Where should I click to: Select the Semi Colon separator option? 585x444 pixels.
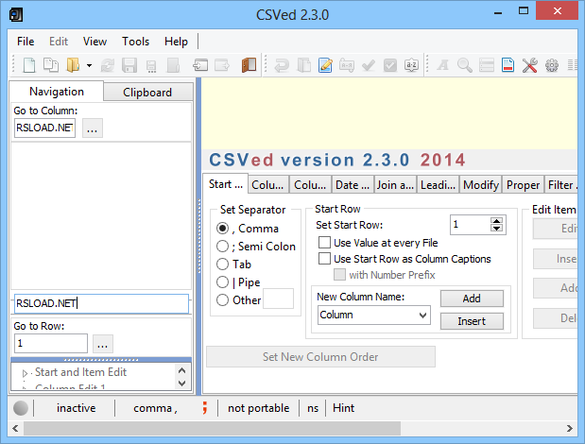point(222,246)
